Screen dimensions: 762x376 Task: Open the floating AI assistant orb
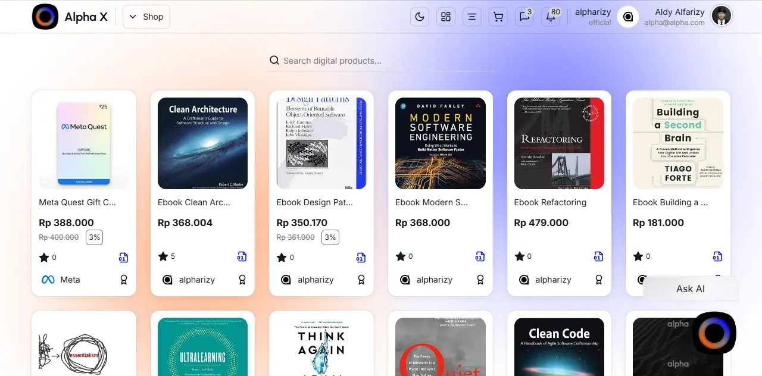[x=714, y=333]
